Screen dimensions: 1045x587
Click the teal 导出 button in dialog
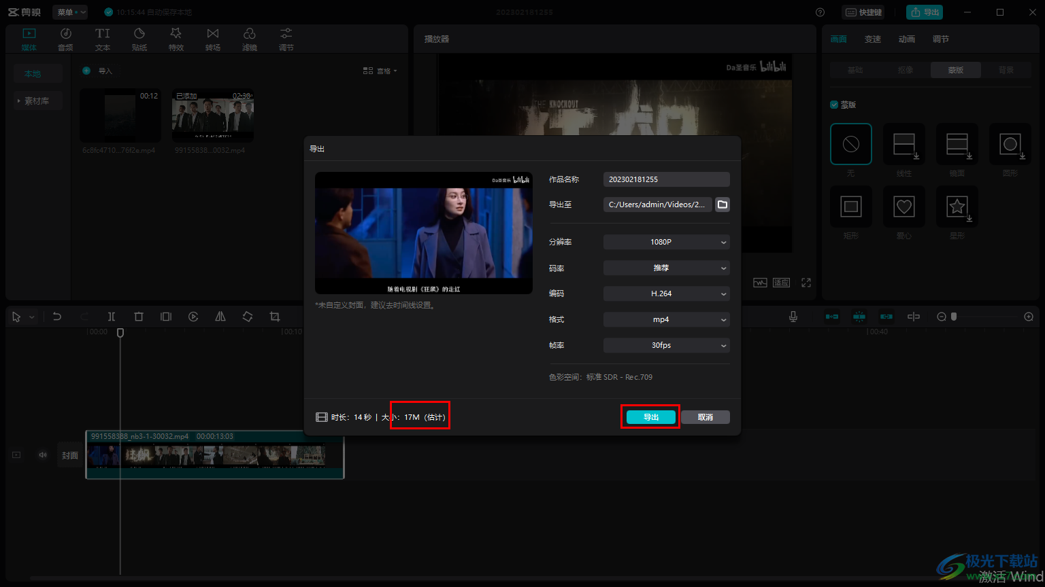click(651, 417)
